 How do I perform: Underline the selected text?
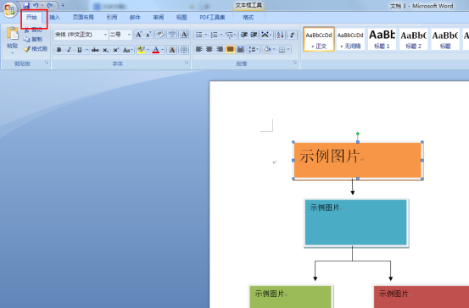pos(79,50)
